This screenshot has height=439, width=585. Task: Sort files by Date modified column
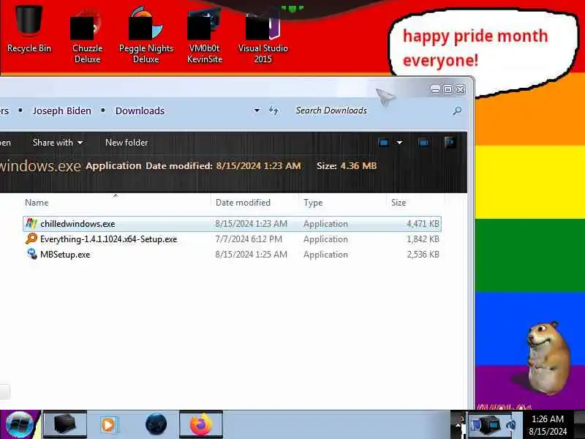[243, 203]
